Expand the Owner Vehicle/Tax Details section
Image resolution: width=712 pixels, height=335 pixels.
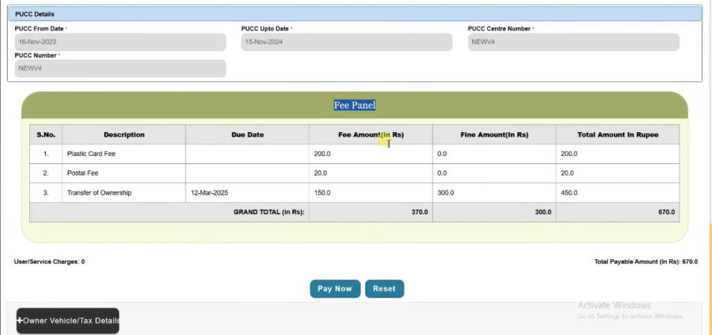tap(68, 320)
